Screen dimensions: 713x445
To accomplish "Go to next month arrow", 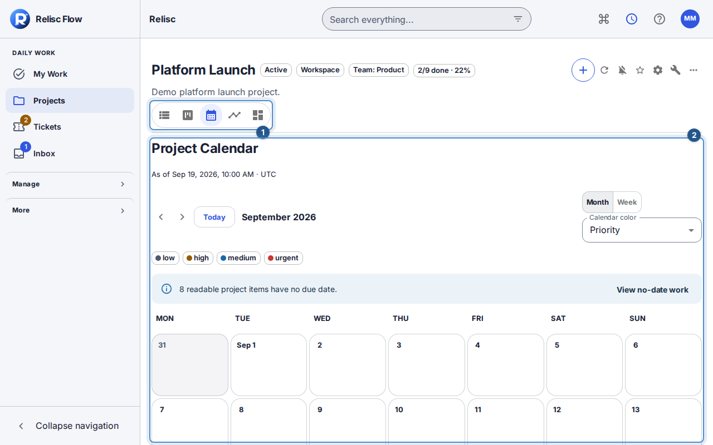I will point(182,217).
